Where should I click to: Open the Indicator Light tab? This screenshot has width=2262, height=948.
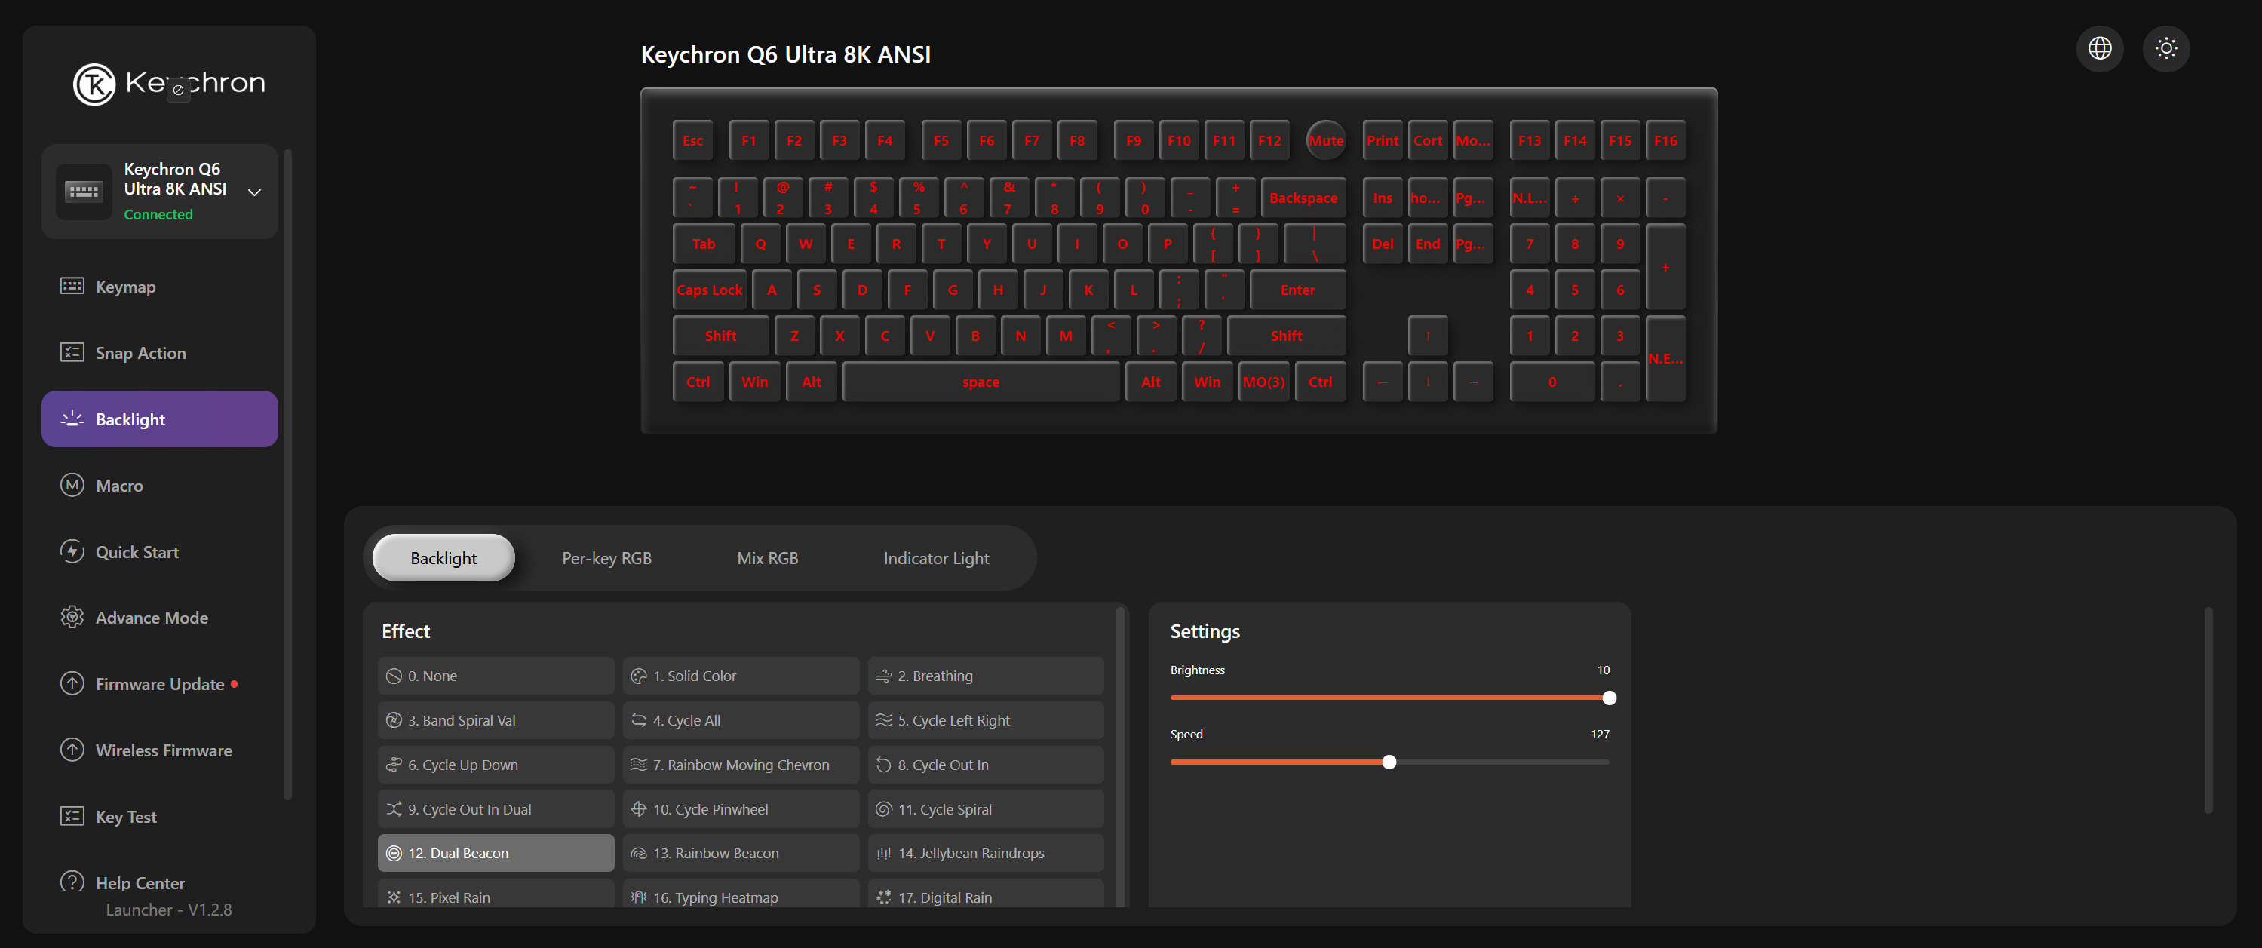(x=935, y=558)
